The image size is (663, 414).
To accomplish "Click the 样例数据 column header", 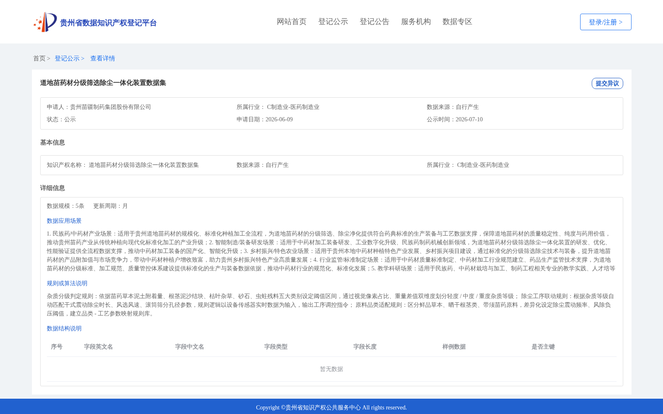I will point(454,347).
